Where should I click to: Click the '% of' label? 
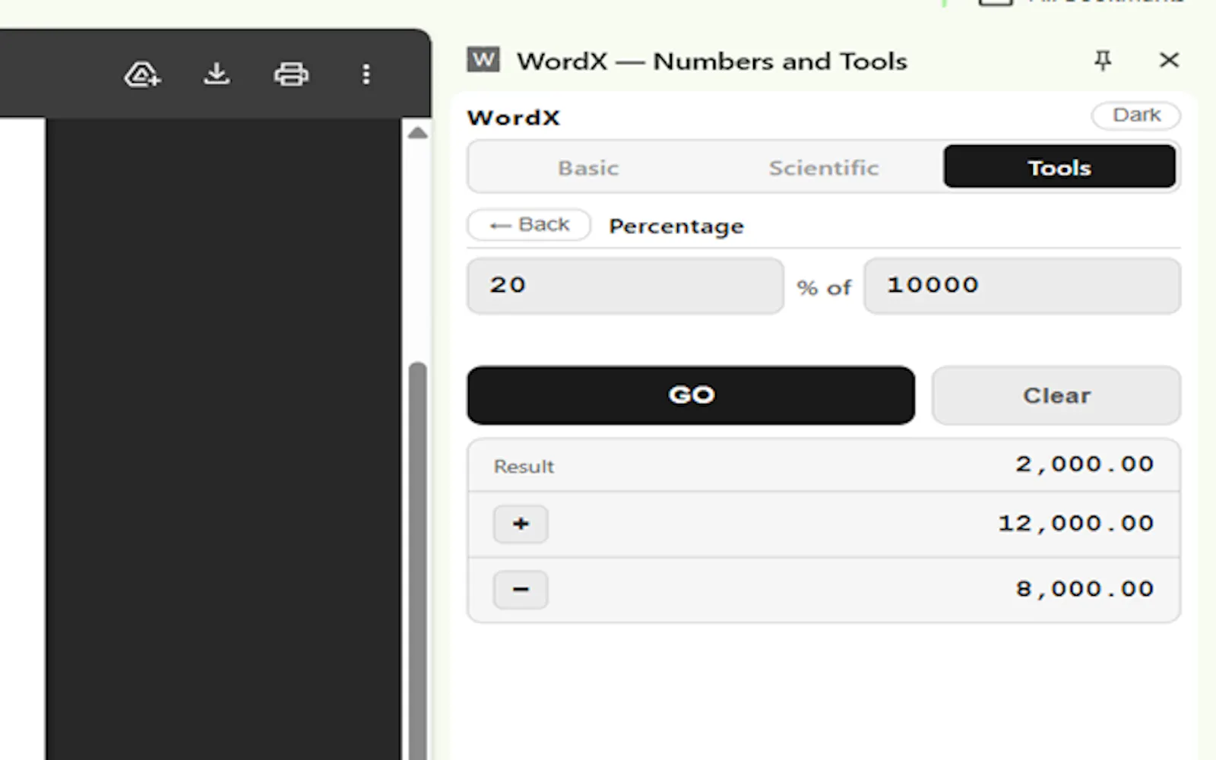coord(824,287)
